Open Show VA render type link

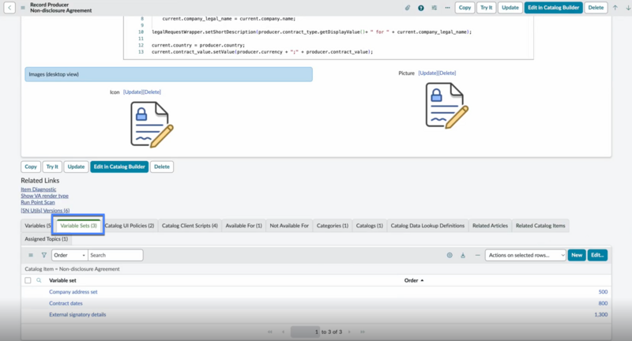[45, 196]
